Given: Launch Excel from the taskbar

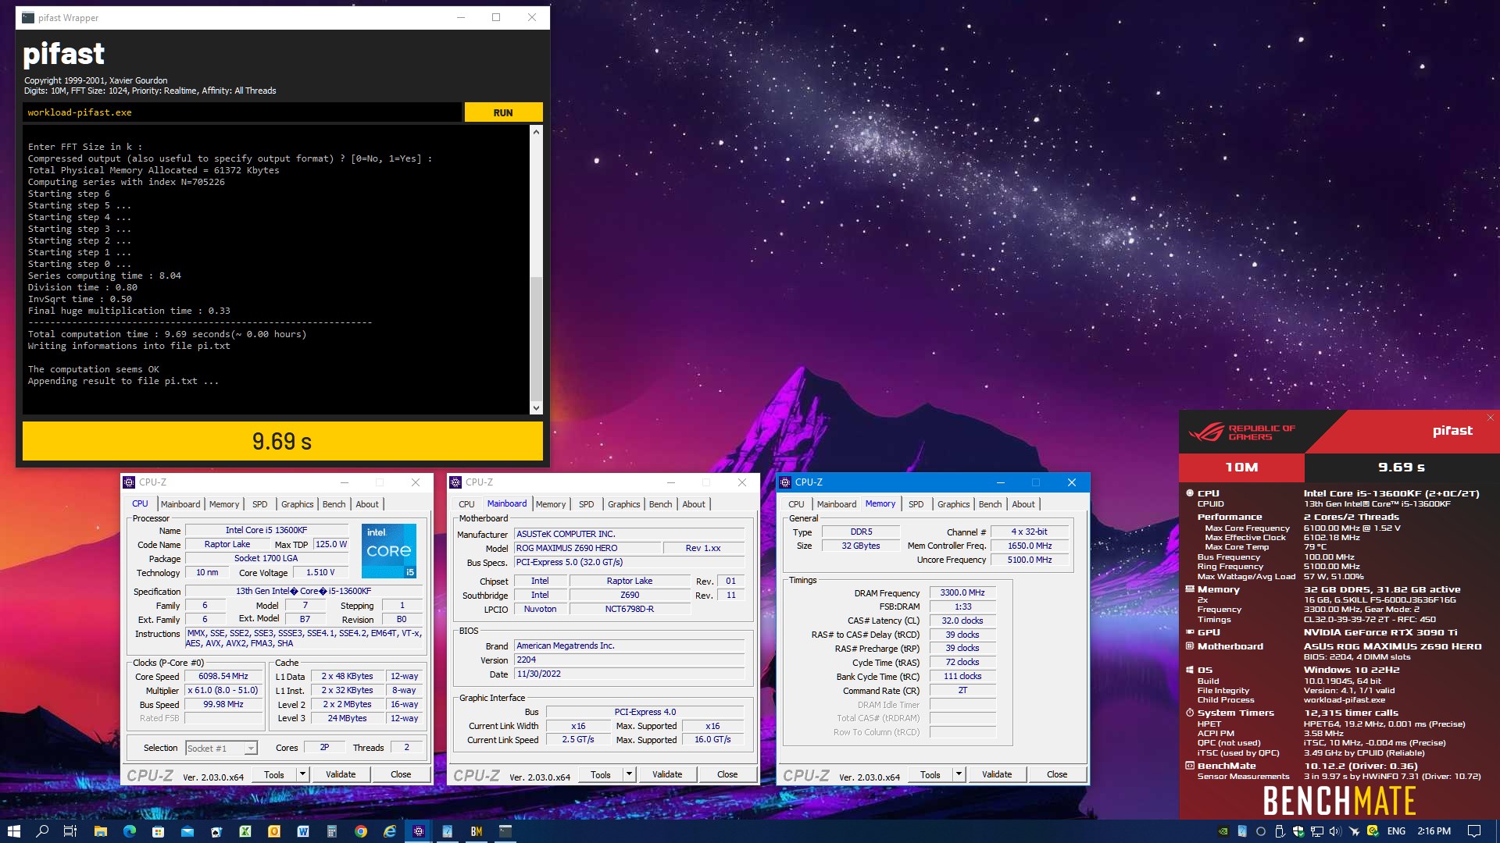Looking at the screenshot, I should click(x=245, y=831).
